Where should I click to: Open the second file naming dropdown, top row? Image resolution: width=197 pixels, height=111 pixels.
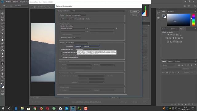(x=102, y=29)
